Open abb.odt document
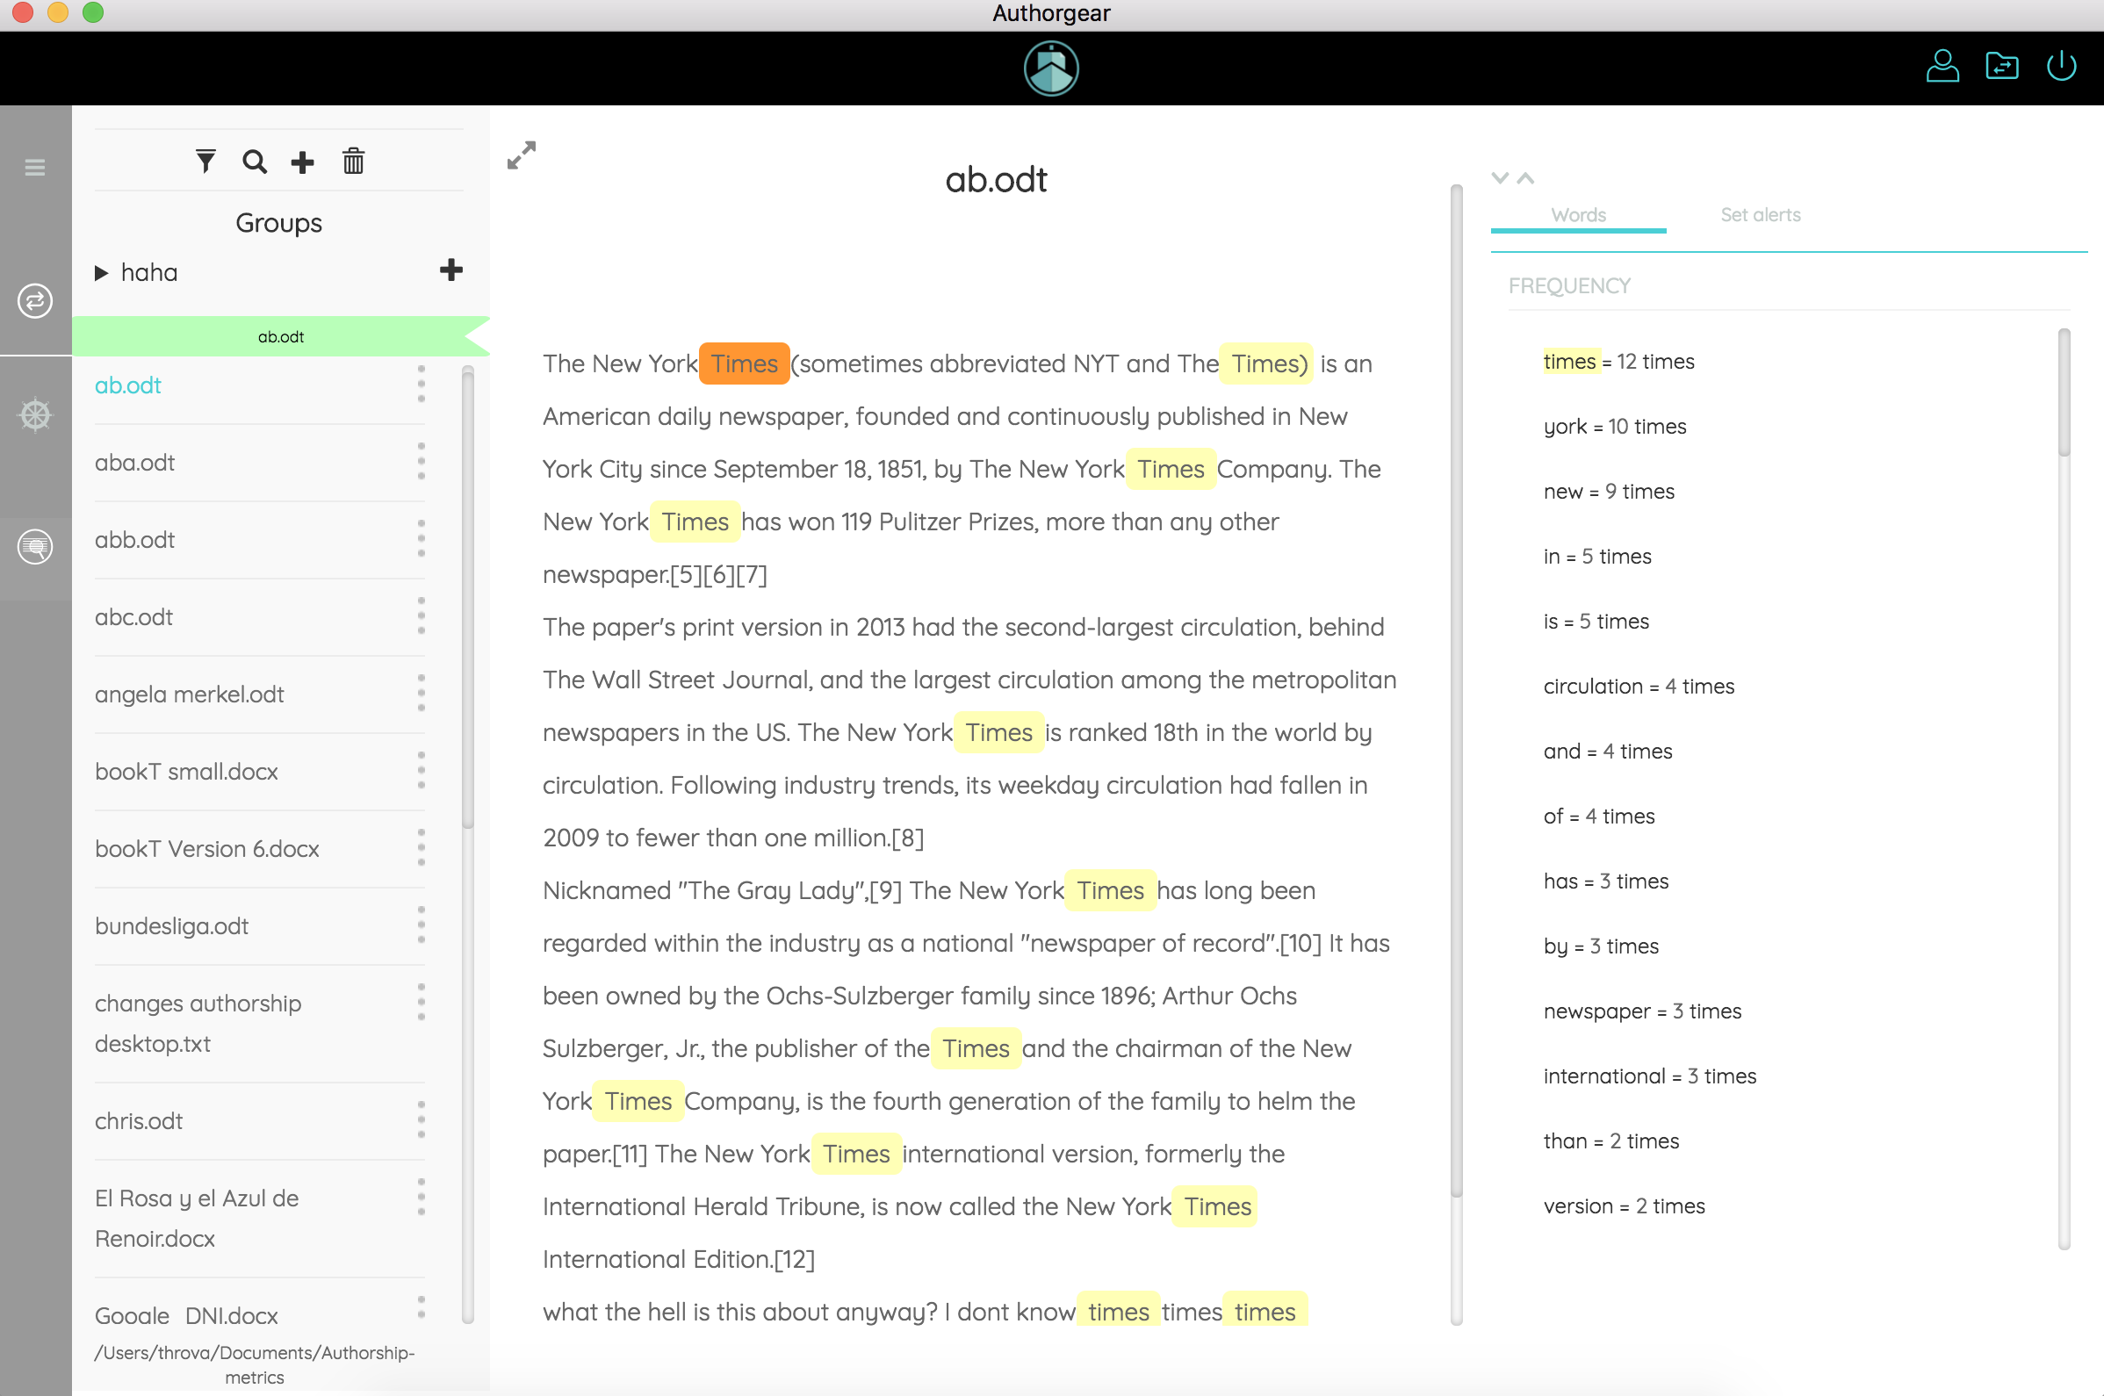2104x1396 pixels. tap(134, 541)
